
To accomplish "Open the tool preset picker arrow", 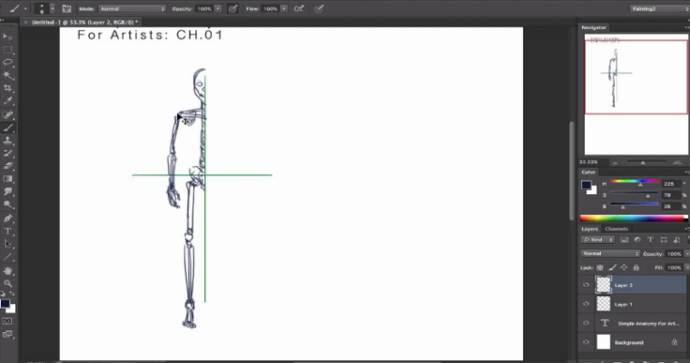I will [25, 8].
